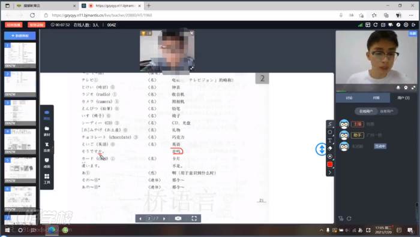Toggle teacher microphone on video panel

point(398,87)
